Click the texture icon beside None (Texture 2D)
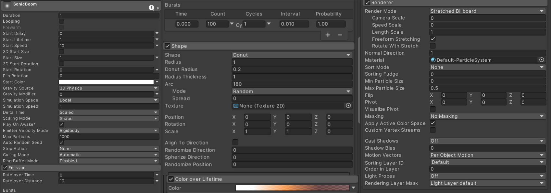Viewport: 551px width, 193px height. (x=236, y=106)
